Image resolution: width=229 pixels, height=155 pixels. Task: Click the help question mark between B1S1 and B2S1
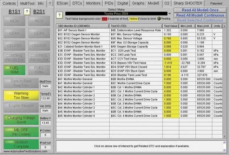pyautogui.click(x=27, y=11)
